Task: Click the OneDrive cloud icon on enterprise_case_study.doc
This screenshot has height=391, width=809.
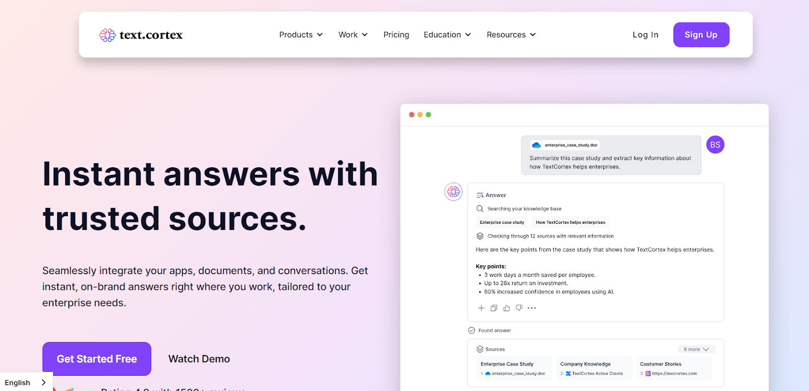Action: (x=536, y=145)
